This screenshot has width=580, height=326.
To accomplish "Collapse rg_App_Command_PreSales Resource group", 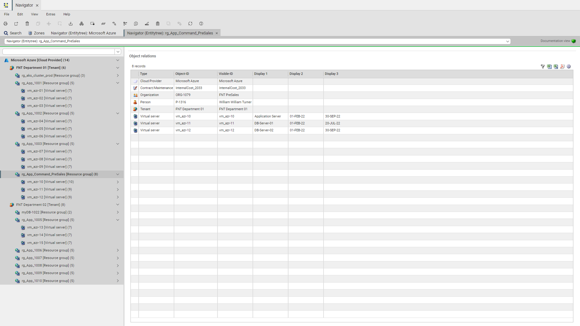I will 118,174.
